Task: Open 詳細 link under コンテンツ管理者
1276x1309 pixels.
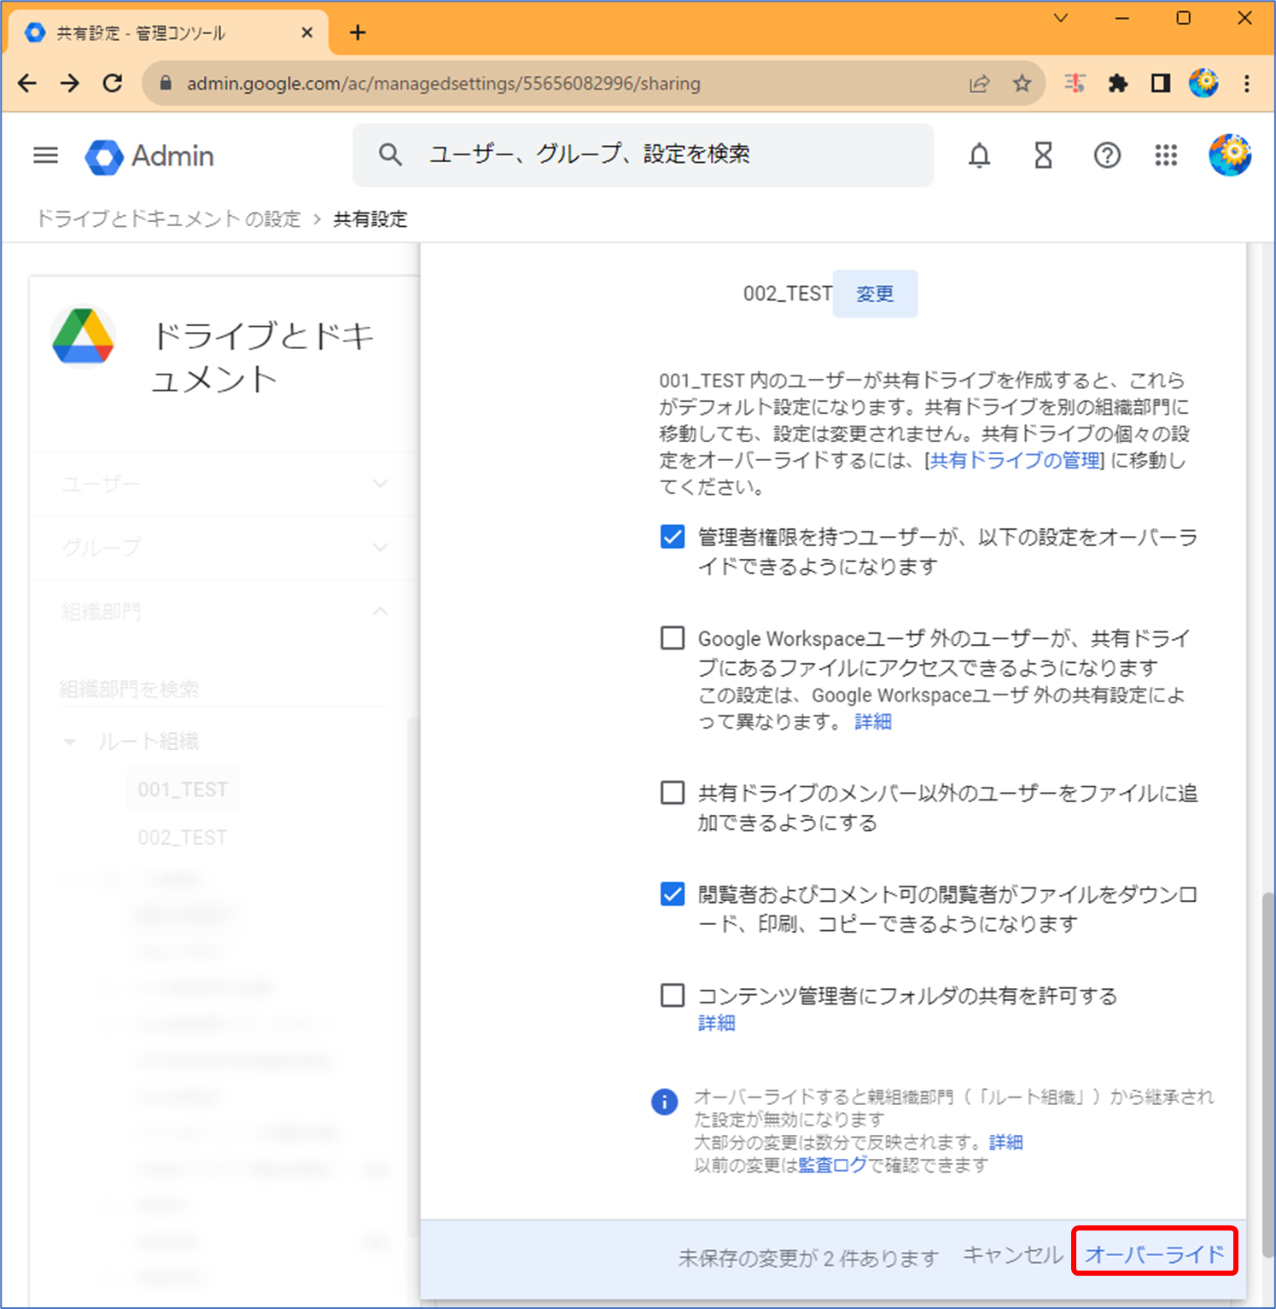Action: (717, 1023)
